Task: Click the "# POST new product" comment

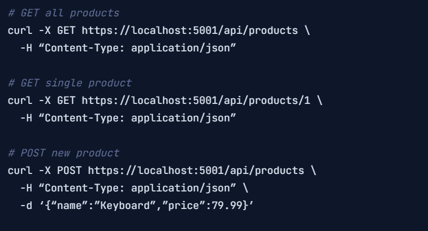Action: click(63, 153)
